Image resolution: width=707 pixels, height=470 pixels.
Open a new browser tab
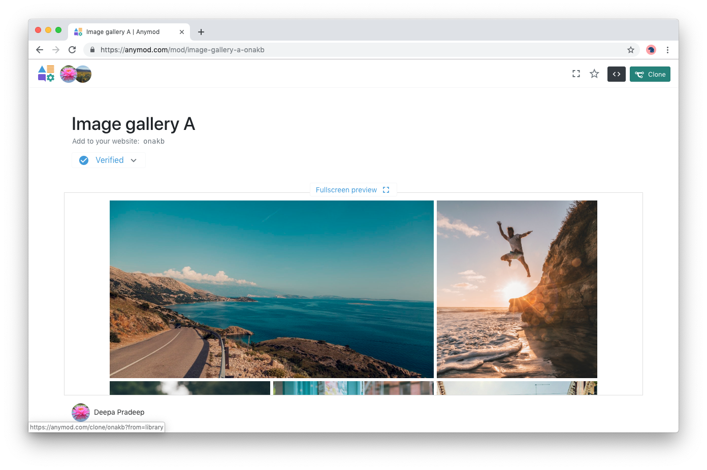tap(201, 32)
